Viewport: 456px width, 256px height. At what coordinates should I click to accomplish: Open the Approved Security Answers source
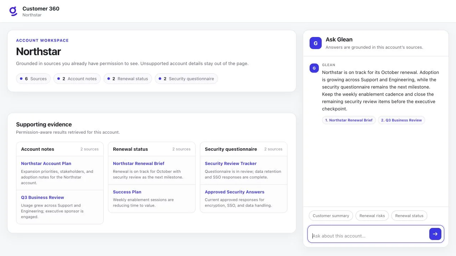tap(234, 192)
